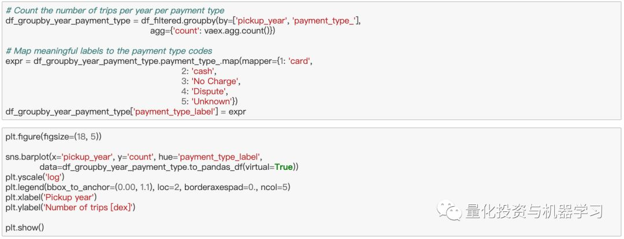Click the 'Number of trips [dex]' ylabel string

(88, 207)
